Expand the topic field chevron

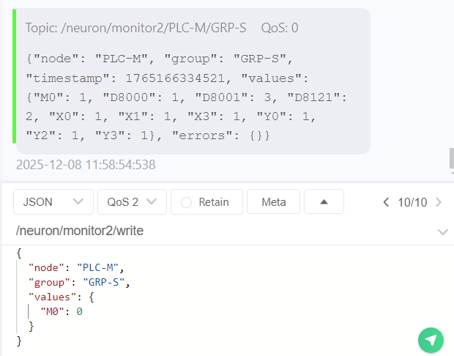[442, 232]
